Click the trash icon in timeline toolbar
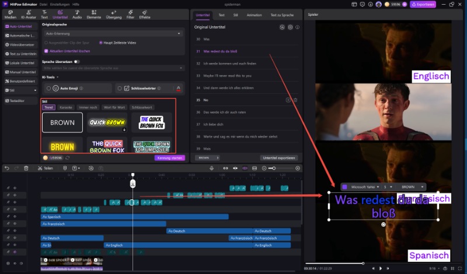 coord(26,168)
